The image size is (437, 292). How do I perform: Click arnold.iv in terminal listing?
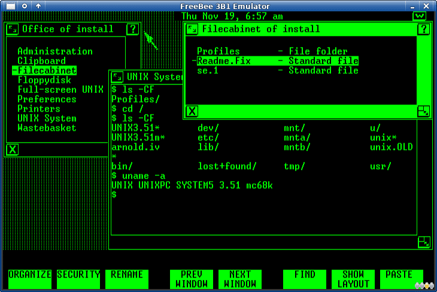(135, 147)
